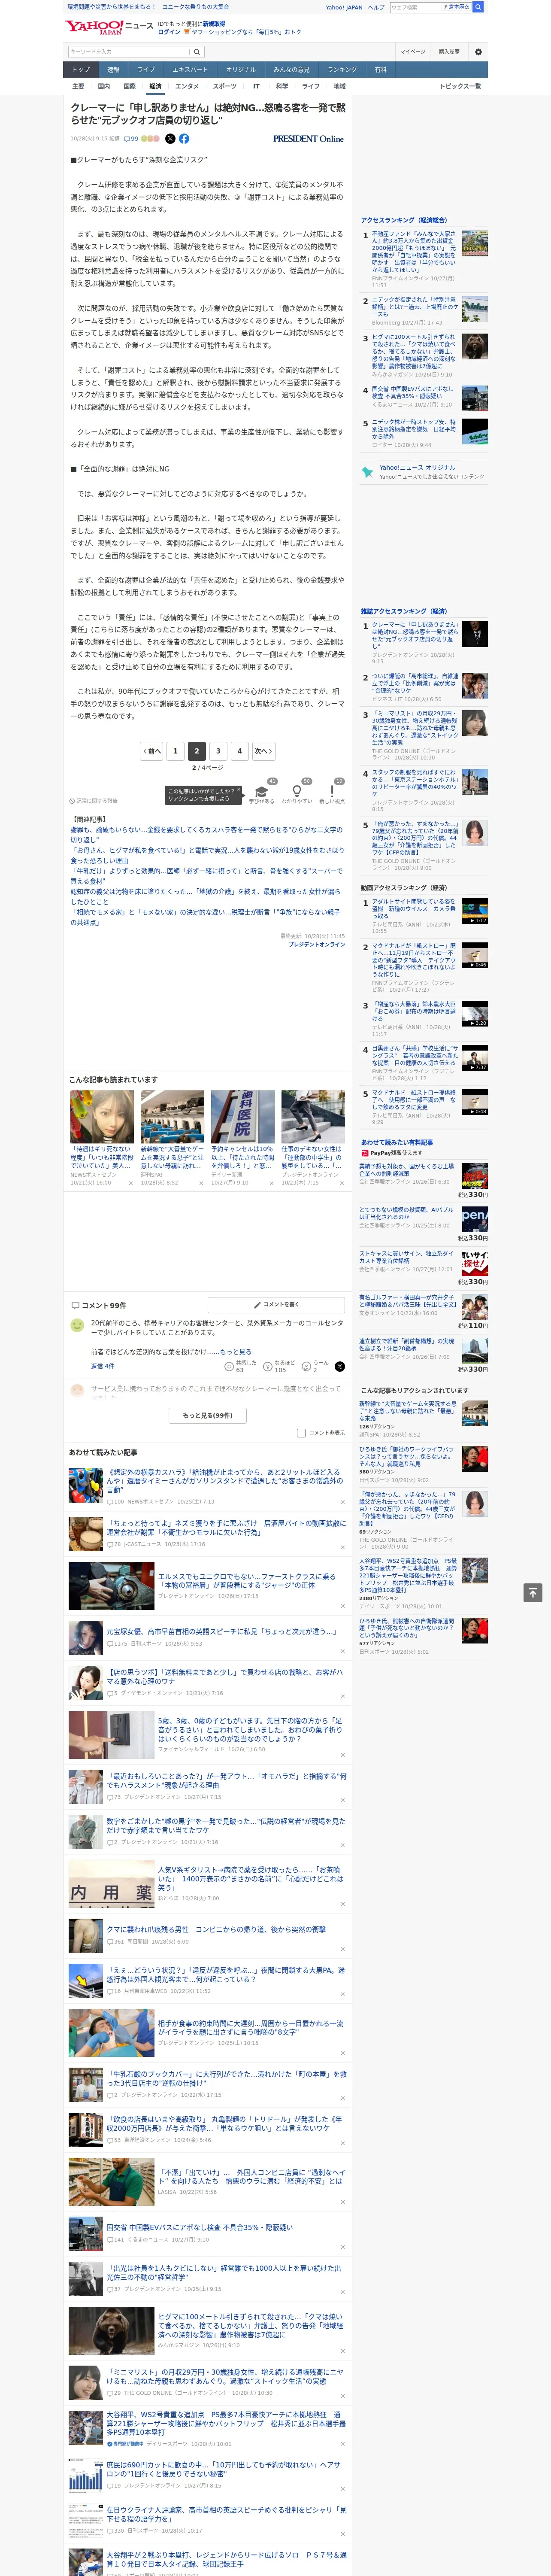
Task: Click the back-to-top arrow button
Action: point(533,1592)
